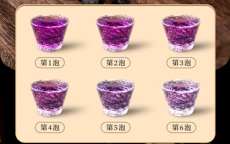This screenshot has width=230, height=144.
Task: Click the clear glass base of cup six
Action: 181,112
